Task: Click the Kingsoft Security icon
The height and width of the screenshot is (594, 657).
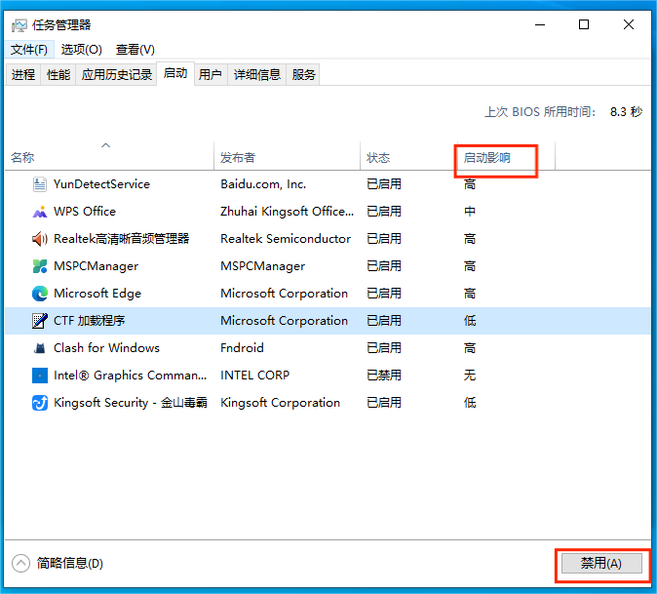Action: (x=40, y=403)
